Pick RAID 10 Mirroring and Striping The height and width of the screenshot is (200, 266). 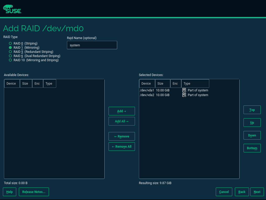tap(10, 60)
